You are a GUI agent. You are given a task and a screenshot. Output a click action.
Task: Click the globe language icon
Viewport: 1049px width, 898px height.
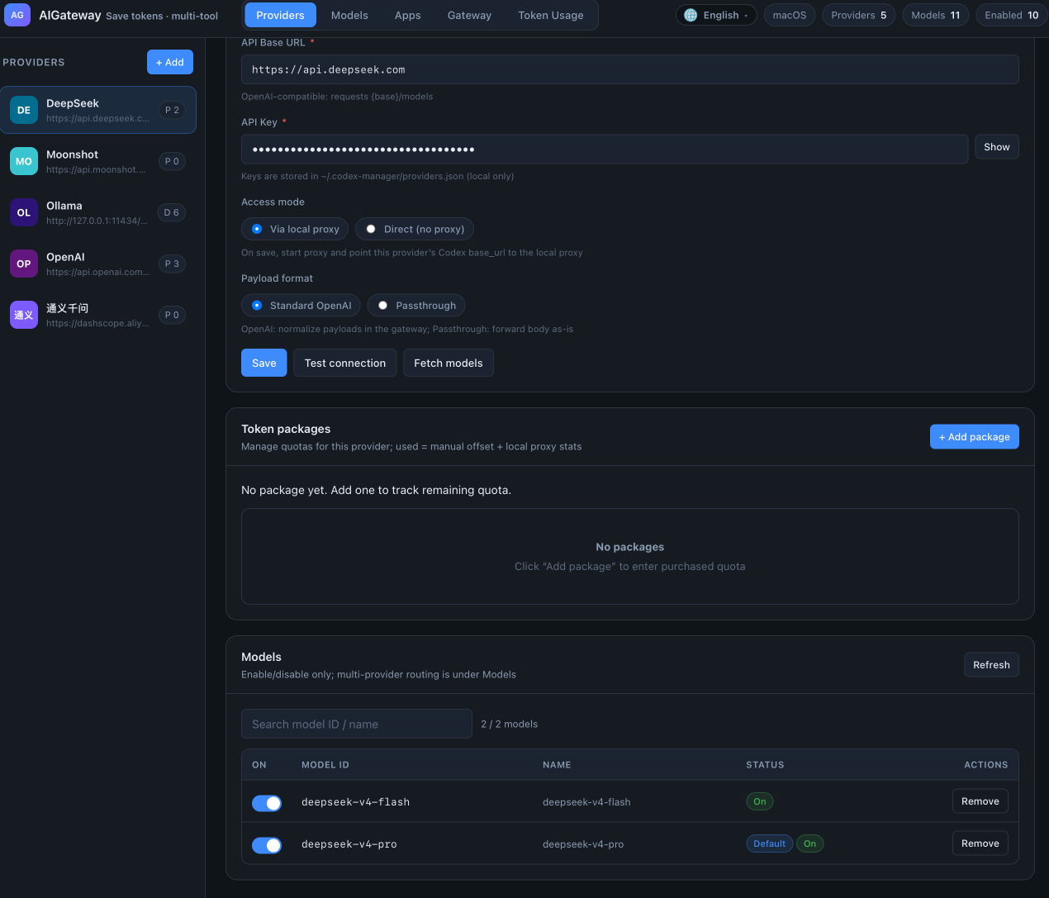pos(691,15)
